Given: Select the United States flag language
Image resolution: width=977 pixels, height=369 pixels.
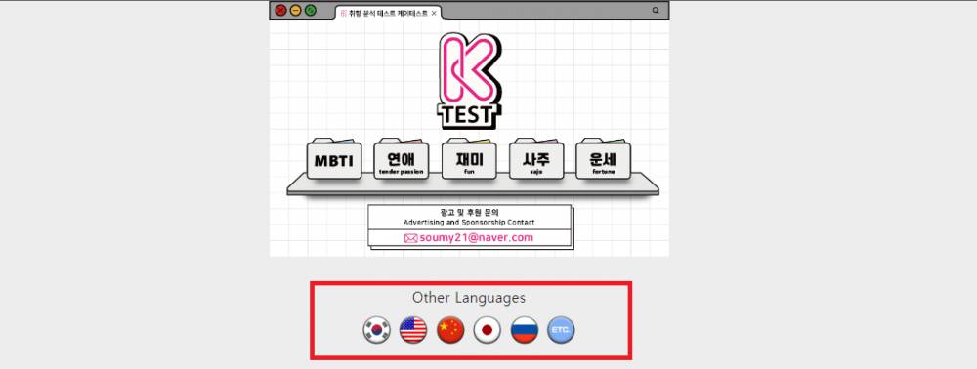Looking at the screenshot, I should pos(413,330).
